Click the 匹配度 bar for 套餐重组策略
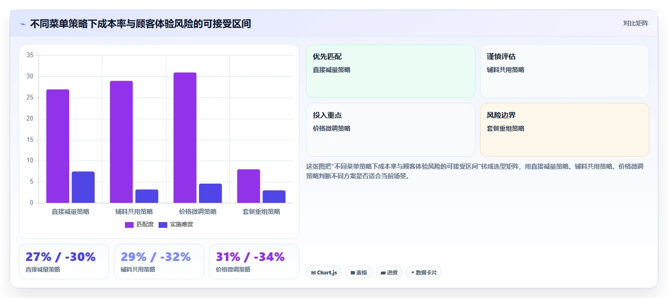This screenshot has width=668, height=298. pyautogui.click(x=248, y=186)
